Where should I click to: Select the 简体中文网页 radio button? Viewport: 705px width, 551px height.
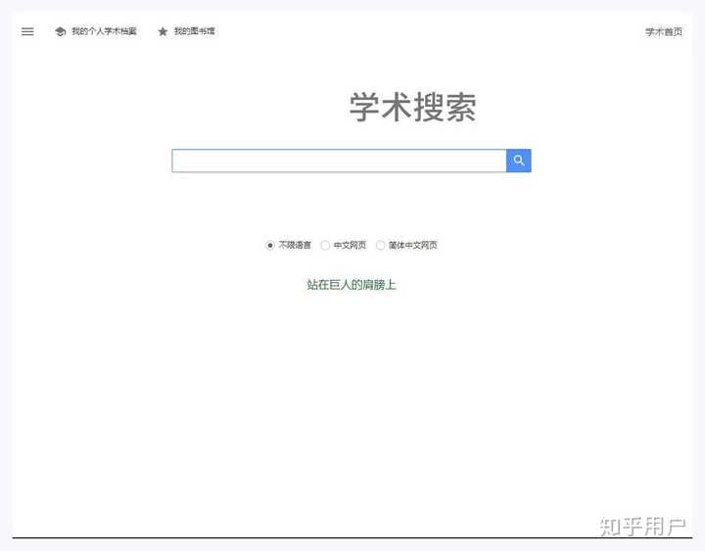[380, 245]
